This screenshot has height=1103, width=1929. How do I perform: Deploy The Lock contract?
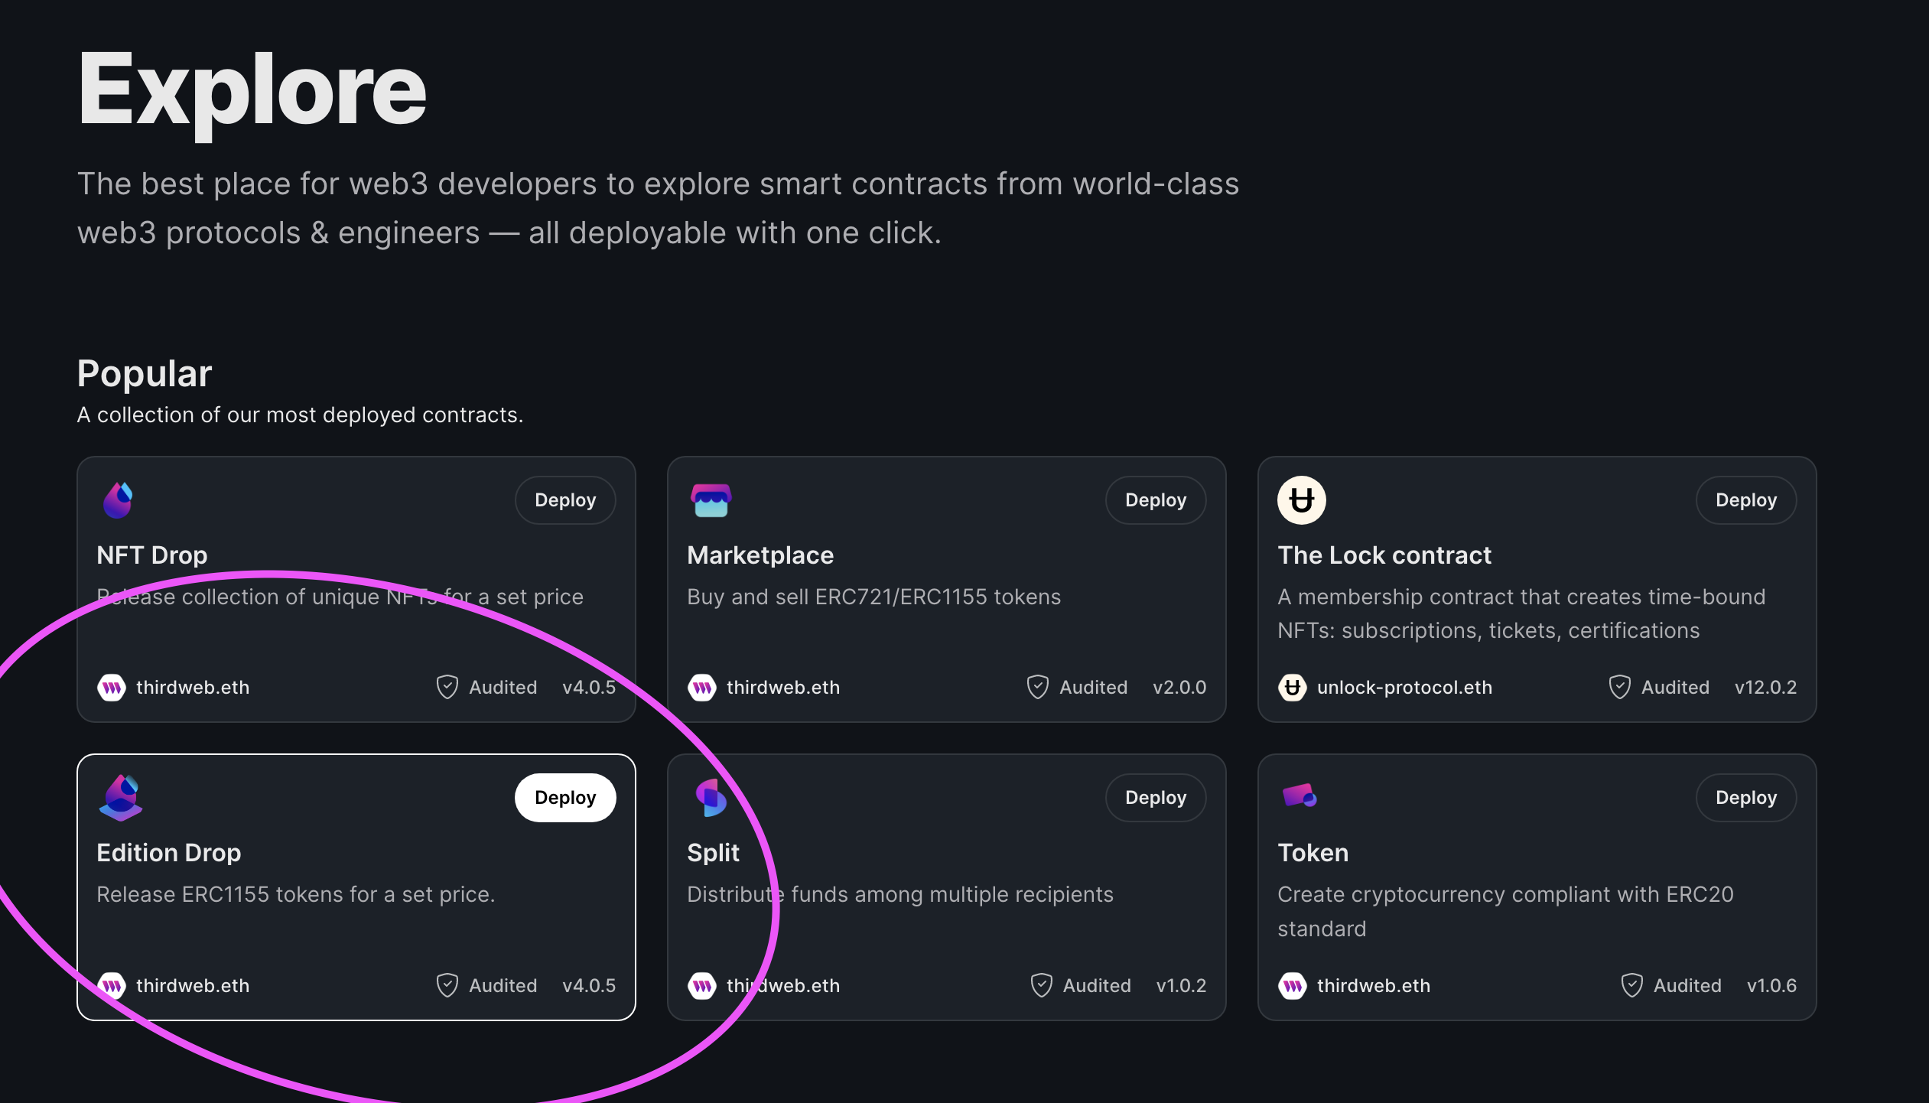[1746, 500]
